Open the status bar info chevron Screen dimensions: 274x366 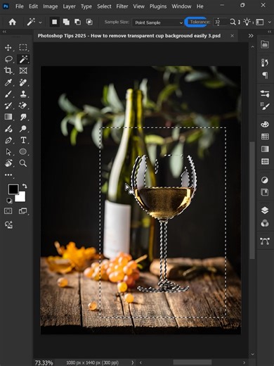[133, 362]
